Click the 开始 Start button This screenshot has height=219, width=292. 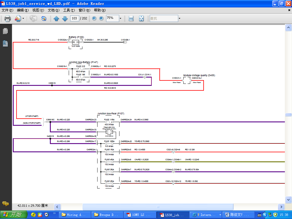coord(13,215)
